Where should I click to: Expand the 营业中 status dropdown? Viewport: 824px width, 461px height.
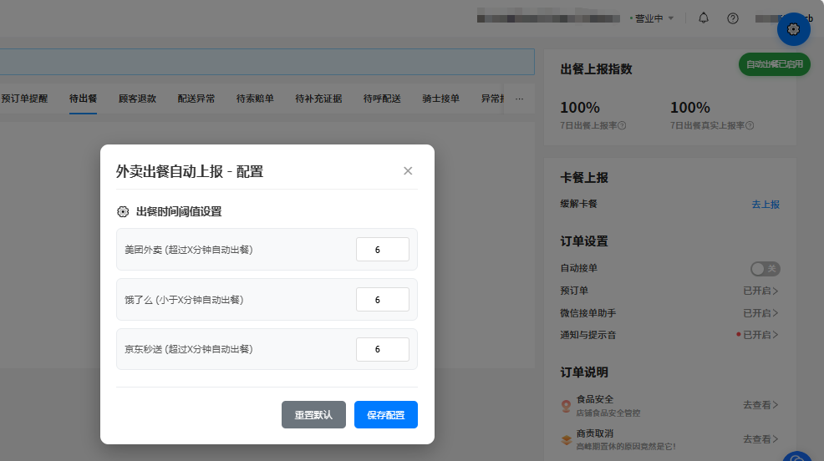pos(652,18)
